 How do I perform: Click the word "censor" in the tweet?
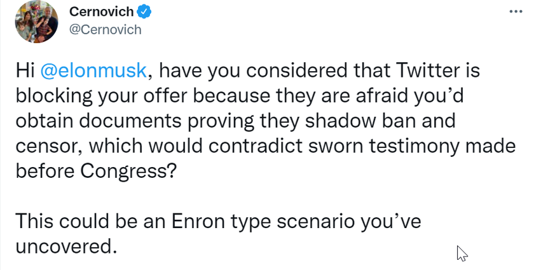pyautogui.click(x=50, y=146)
